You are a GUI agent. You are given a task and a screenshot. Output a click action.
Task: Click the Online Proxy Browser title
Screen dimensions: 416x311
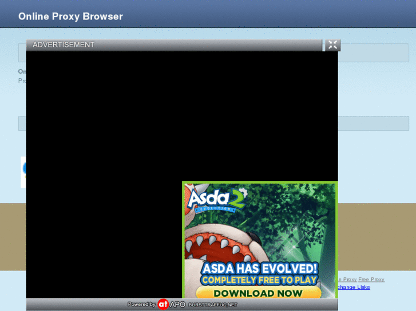[70, 17]
